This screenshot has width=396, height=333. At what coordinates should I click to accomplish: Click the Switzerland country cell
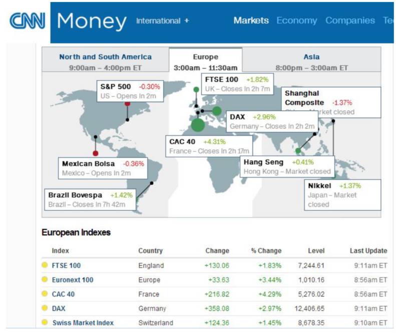pyautogui.click(x=156, y=322)
